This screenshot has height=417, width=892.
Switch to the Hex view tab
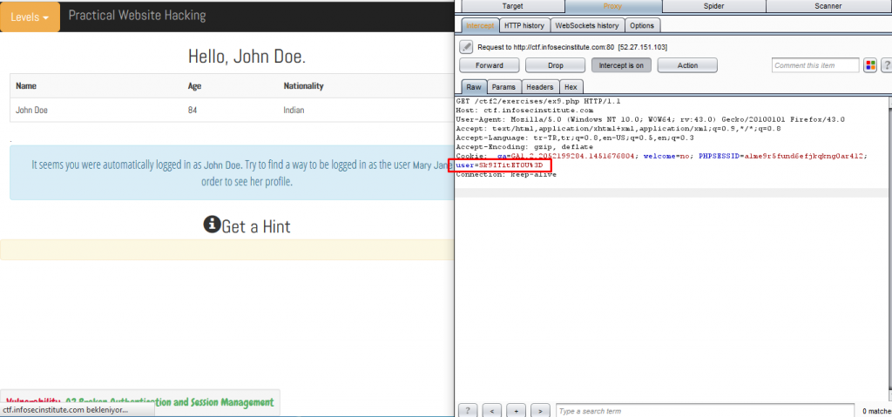coord(571,87)
